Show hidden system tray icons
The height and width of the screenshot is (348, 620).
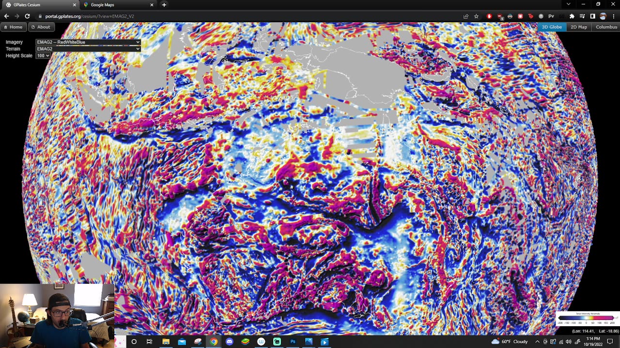click(x=537, y=342)
